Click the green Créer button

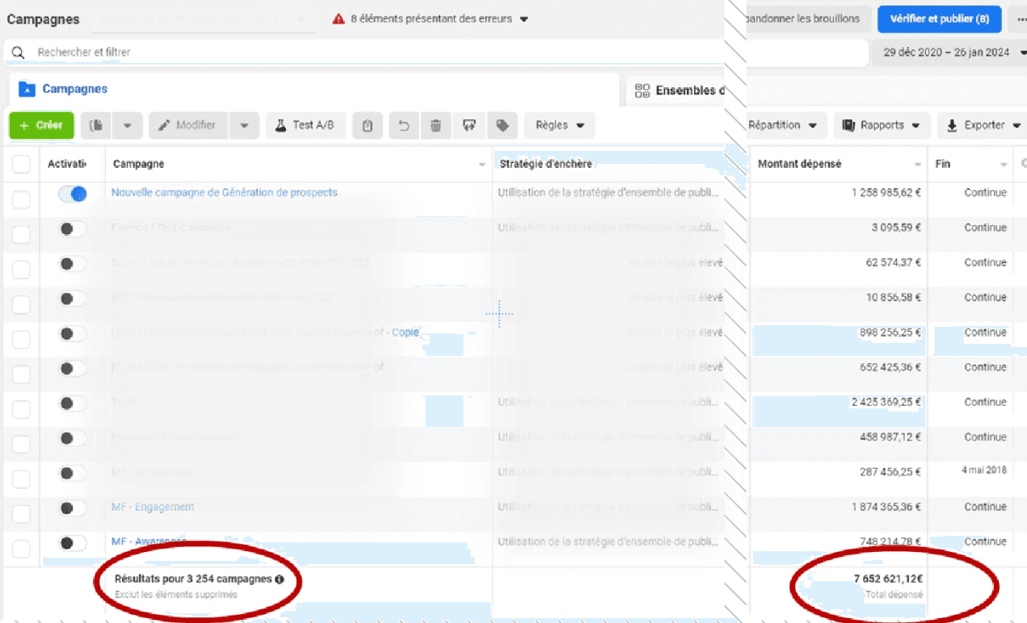[41, 125]
